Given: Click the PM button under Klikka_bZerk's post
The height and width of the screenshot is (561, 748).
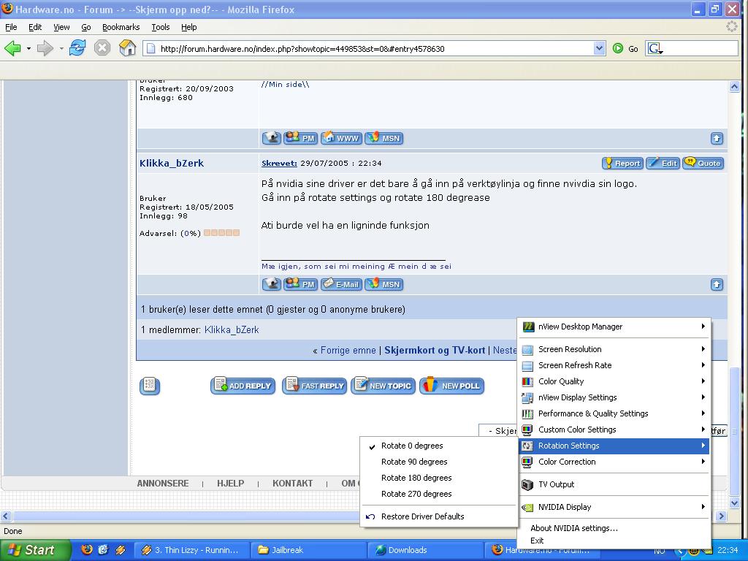Looking at the screenshot, I should (300, 284).
